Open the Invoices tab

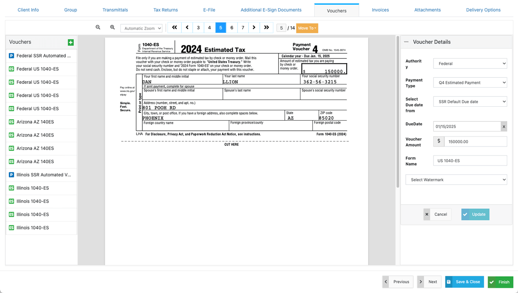pos(380,10)
